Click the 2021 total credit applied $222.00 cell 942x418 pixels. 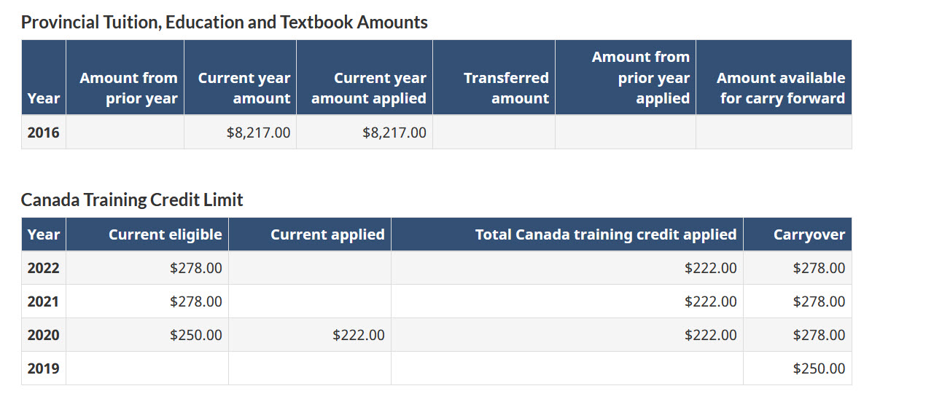point(567,301)
